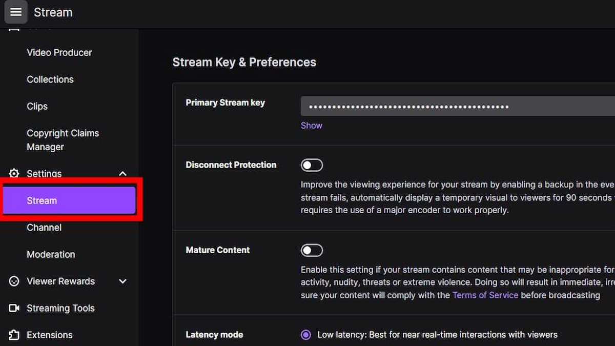Viewport: 615px width, 346px height.
Task: Click the Settings gear icon
Action: click(14, 174)
